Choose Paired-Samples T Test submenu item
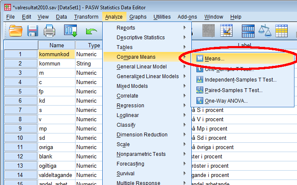 point(233,90)
